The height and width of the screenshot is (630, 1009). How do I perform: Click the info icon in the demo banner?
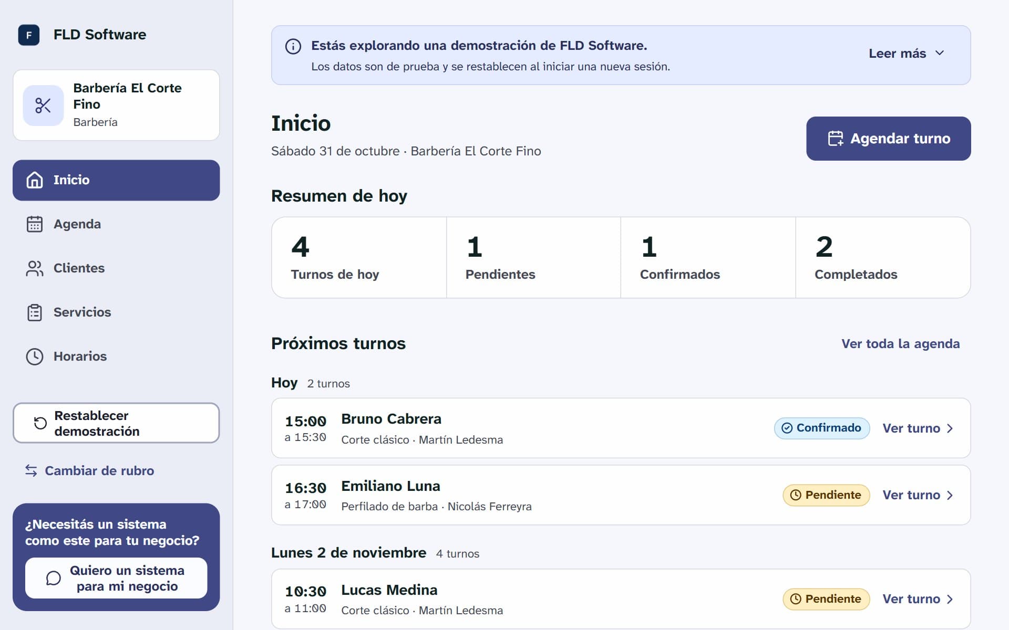point(293,46)
